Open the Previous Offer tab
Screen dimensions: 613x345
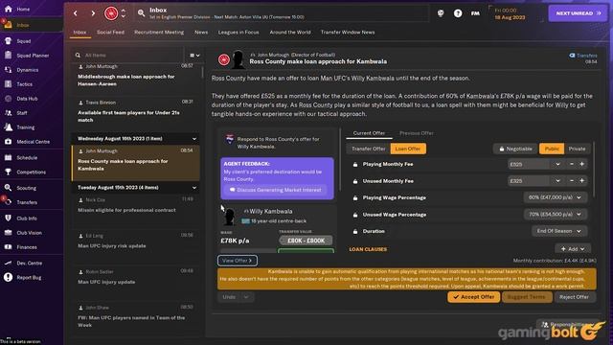pyautogui.click(x=417, y=133)
